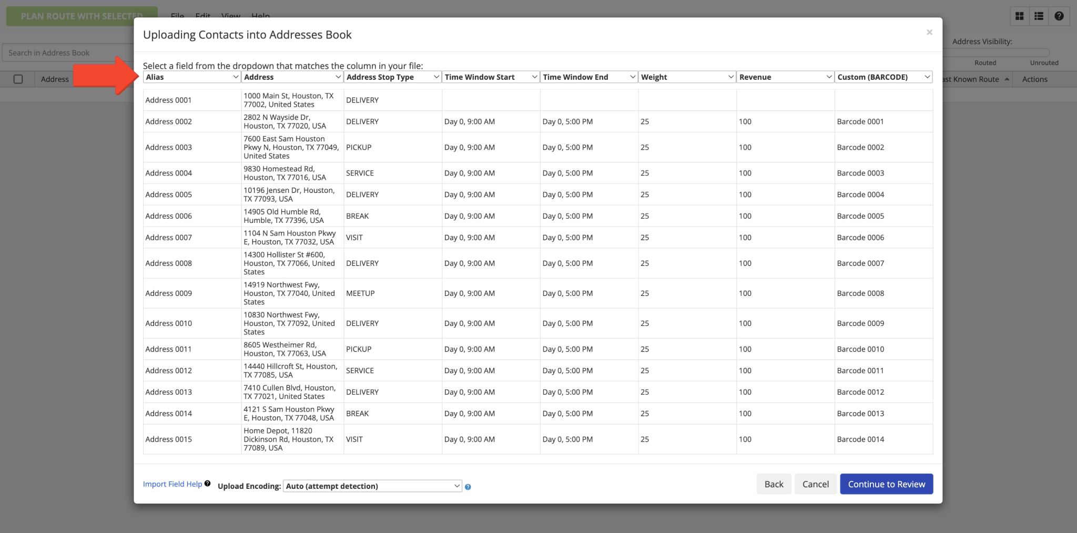Click the 2802 N Wayside Dr address cell
This screenshot has width=1077, height=533.
tap(292, 121)
